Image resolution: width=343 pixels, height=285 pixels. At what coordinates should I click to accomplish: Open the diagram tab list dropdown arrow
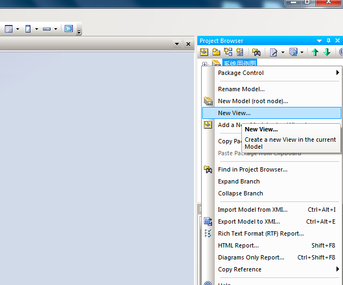177,44
